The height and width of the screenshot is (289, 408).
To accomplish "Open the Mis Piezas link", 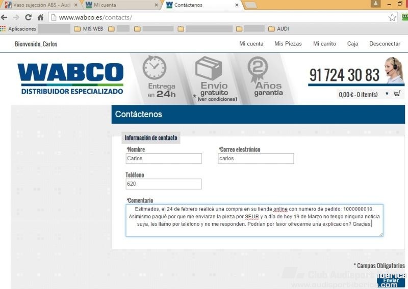I will (x=288, y=44).
